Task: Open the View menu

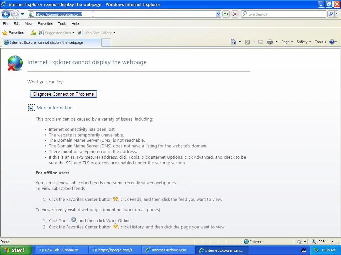Action: click(x=29, y=24)
